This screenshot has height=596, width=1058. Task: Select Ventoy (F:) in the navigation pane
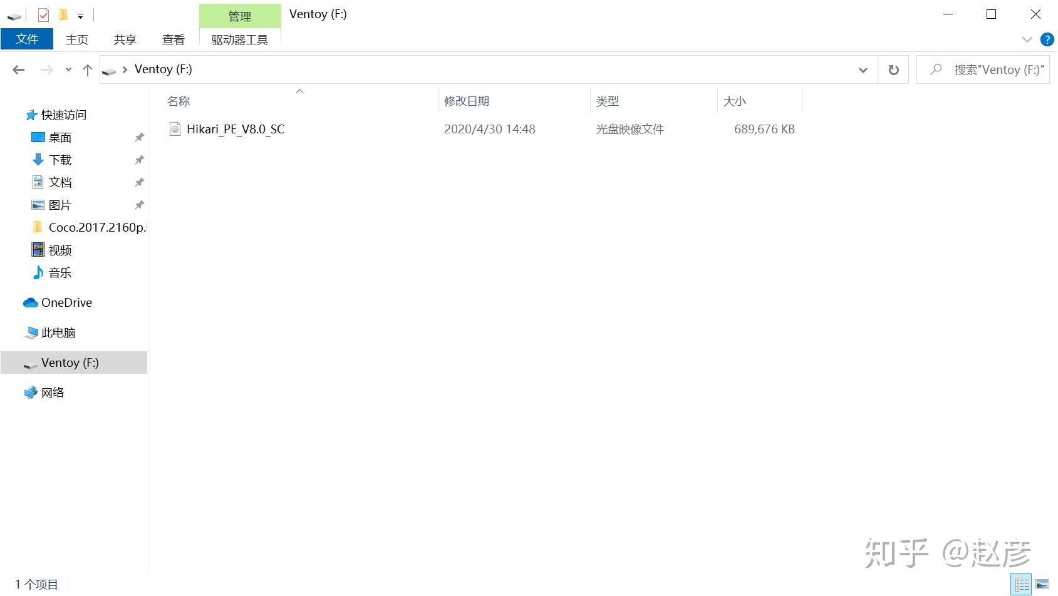click(x=74, y=362)
